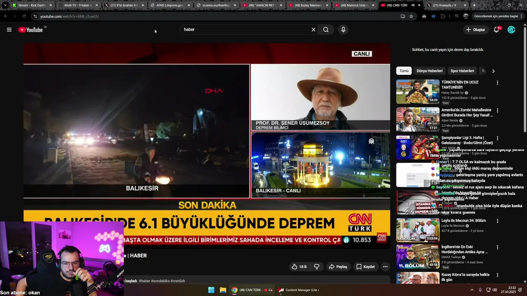This screenshot has width=527, height=296.
Task: Switch to the m.emsc.eu earthquake tab
Action: (215, 5)
